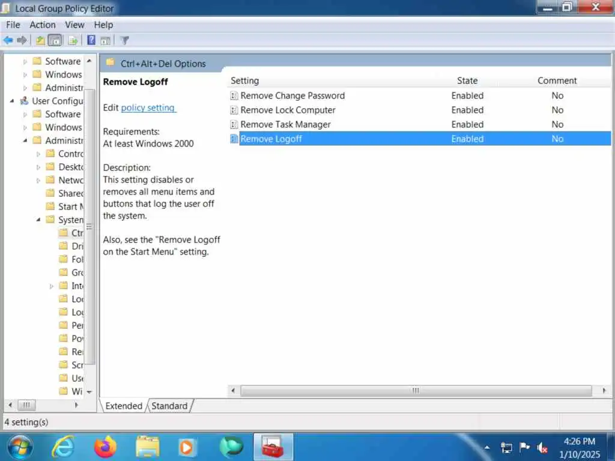
Task: Sort by the State column header
Action: click(467, 80)
